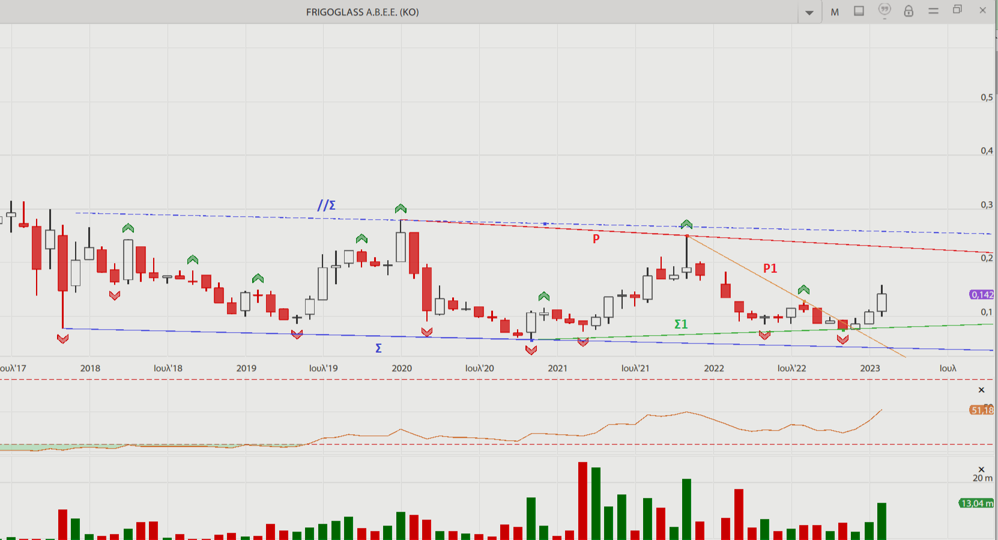Toggle the chart lock padlock icon
This screenshot has height=540, width=998.
coord(909,11)
